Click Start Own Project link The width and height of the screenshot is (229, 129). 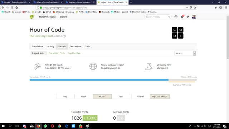47,17
